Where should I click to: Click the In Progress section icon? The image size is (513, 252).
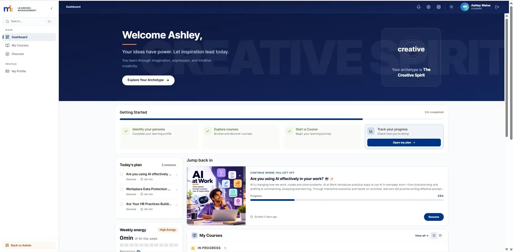193,248
